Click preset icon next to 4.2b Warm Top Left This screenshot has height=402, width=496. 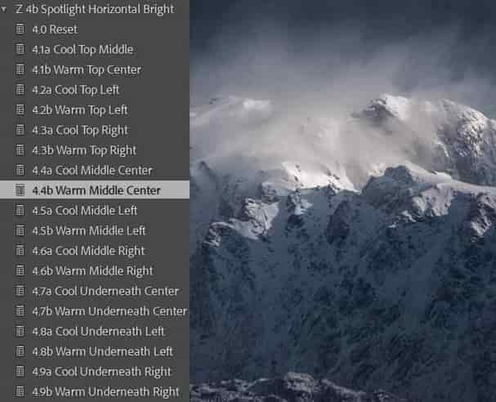tap(20, 109)
